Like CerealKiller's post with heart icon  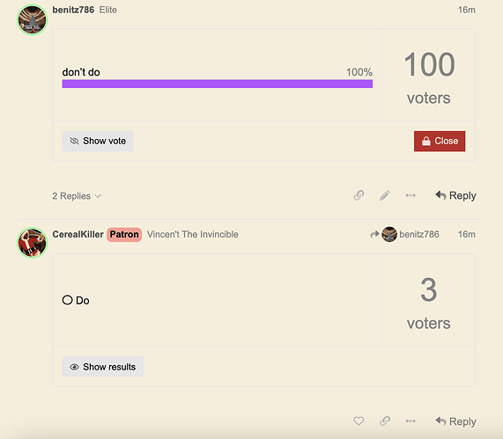[359, 421]
